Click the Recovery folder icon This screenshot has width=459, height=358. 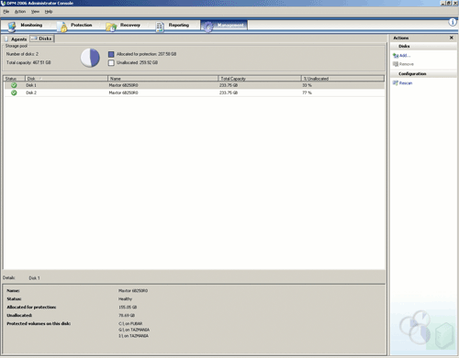coord(111,27)
